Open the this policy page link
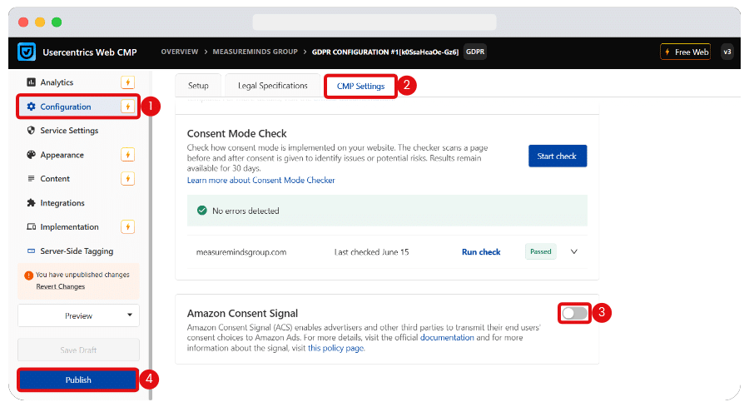 coord(335,348)
